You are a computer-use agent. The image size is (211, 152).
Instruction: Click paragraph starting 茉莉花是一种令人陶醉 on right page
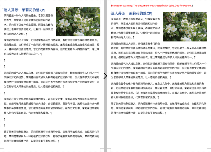136,28
